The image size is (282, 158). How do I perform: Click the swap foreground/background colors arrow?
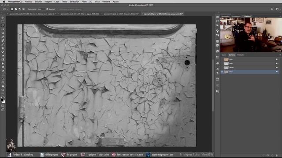click(x=4, y=97)
